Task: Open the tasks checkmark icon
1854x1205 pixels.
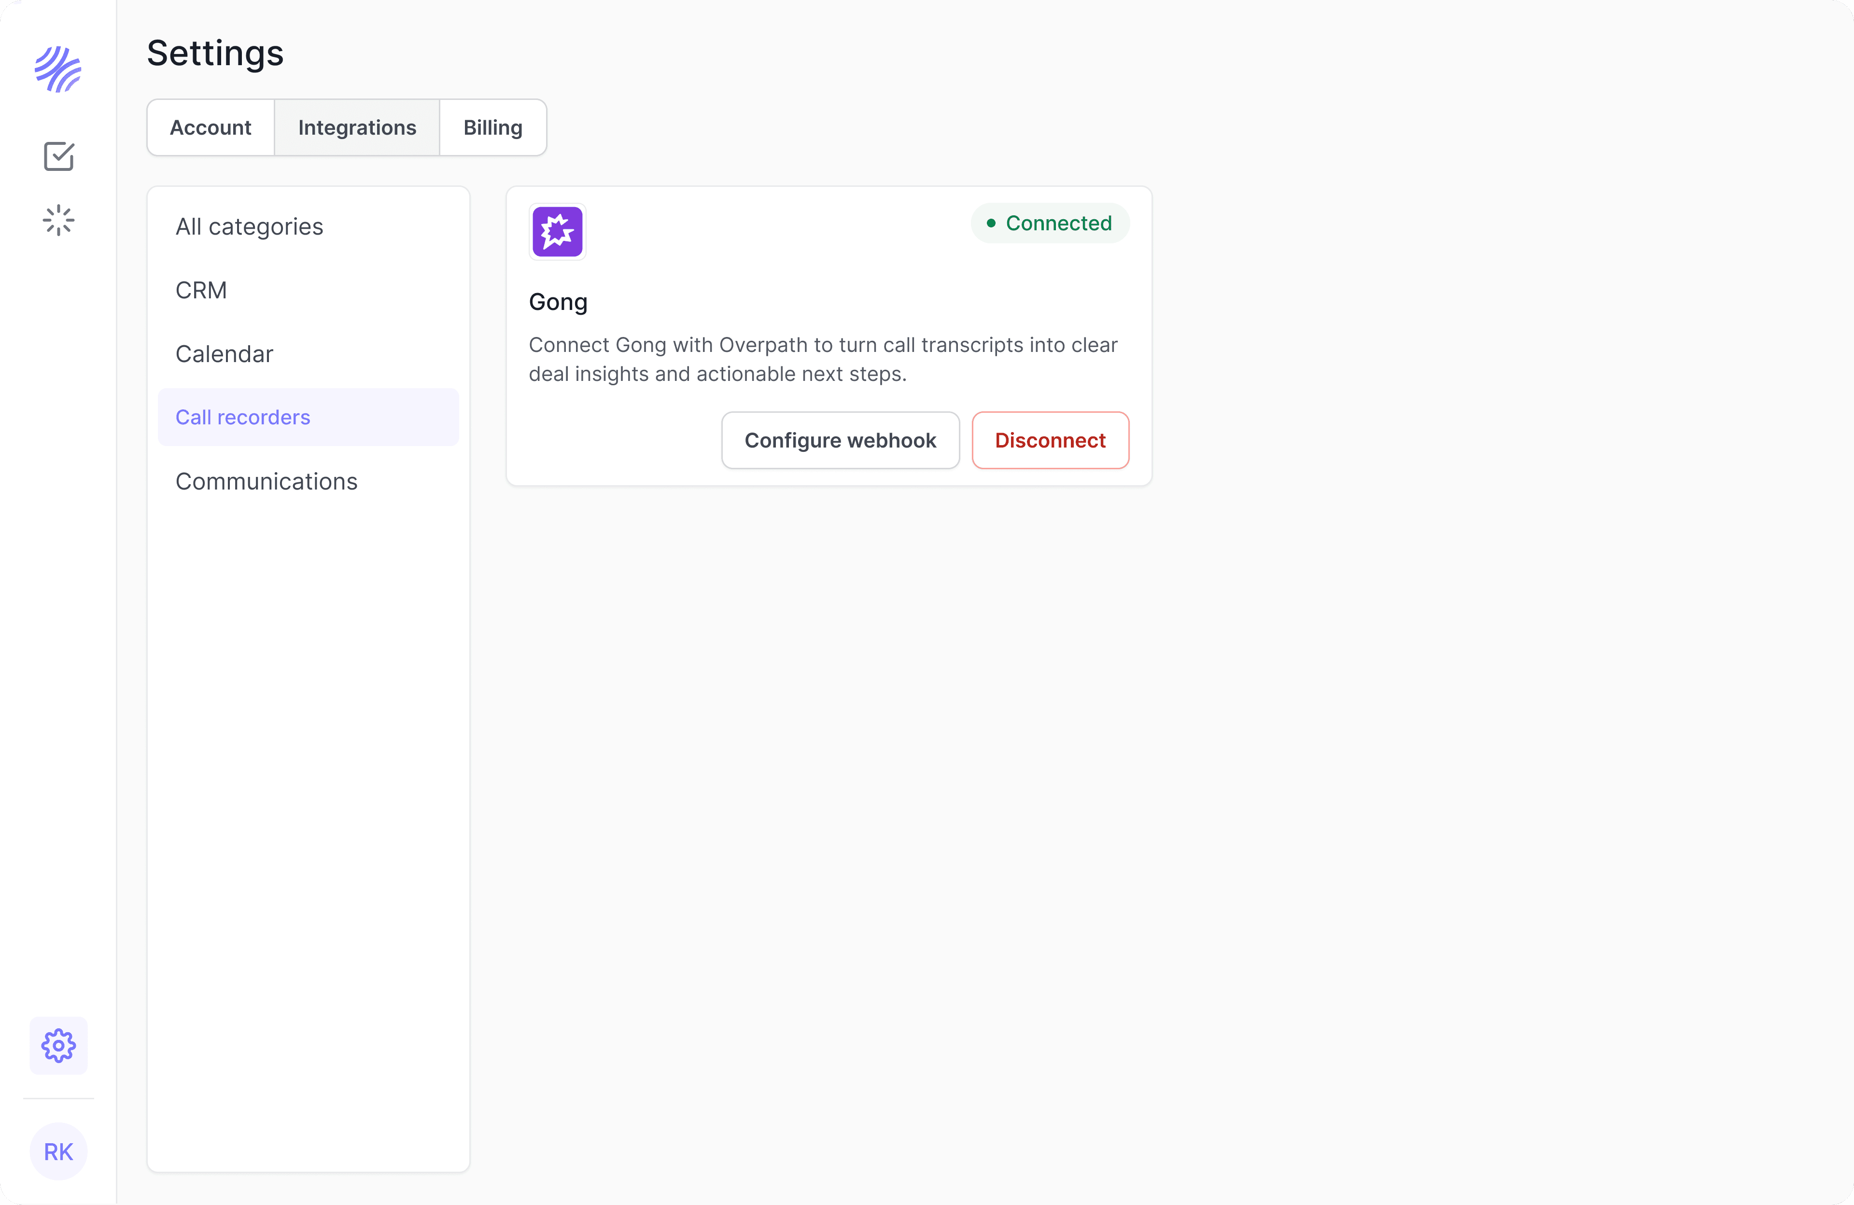Action: pos(58,156)
